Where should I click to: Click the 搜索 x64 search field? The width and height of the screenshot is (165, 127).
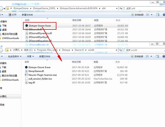tap(145, 9)
